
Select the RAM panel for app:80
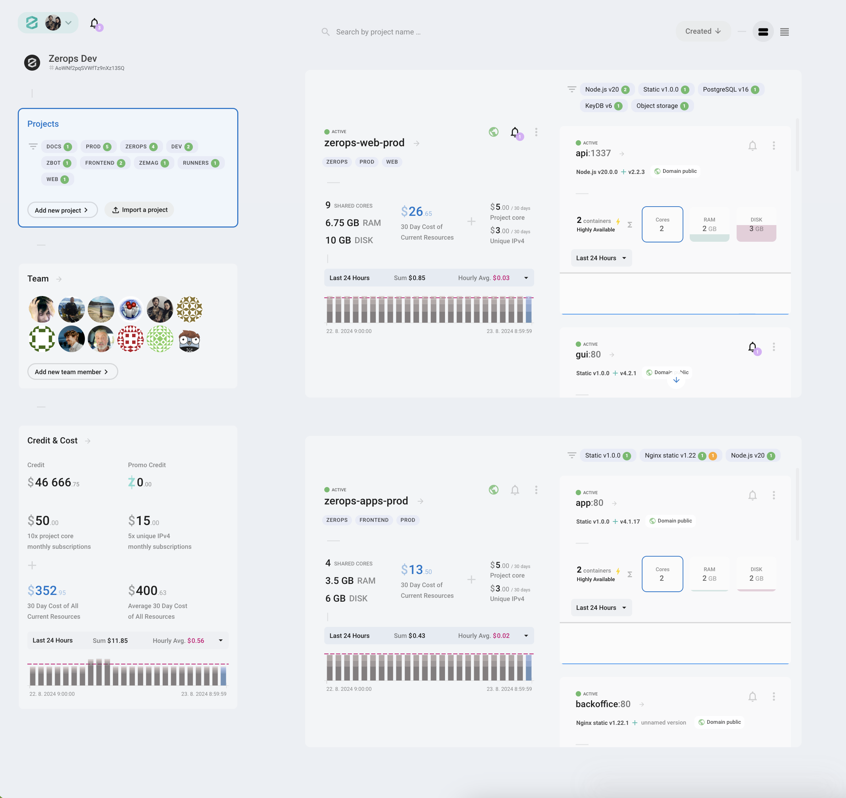pyautogui.click(x=709, y=574)
